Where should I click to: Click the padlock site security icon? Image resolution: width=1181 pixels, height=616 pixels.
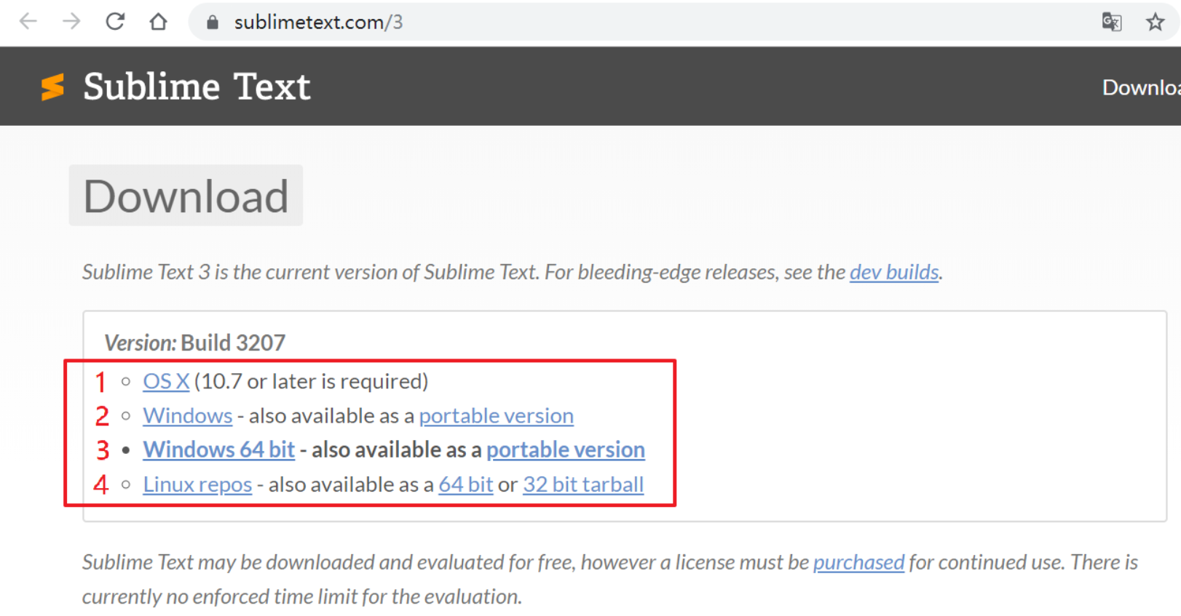(212, 22)
